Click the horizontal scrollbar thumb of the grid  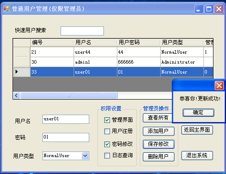[x=69, y=95]
